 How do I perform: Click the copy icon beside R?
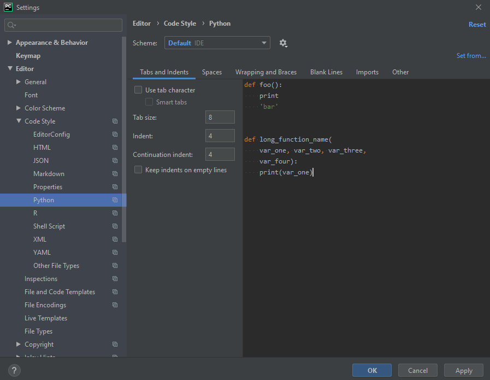point(115,213)
